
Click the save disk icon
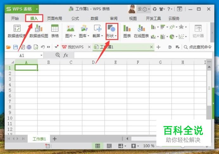coord(16,47)
